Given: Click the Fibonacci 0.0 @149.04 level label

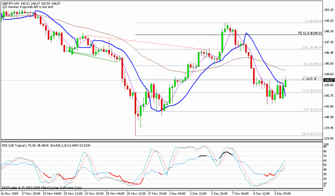Looking at the screenshot, I should 314,21.
